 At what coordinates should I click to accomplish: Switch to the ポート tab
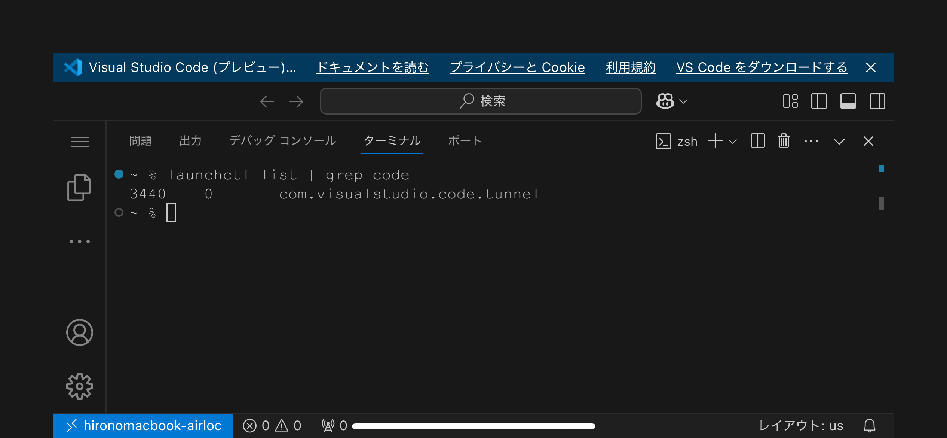(465, 141)
